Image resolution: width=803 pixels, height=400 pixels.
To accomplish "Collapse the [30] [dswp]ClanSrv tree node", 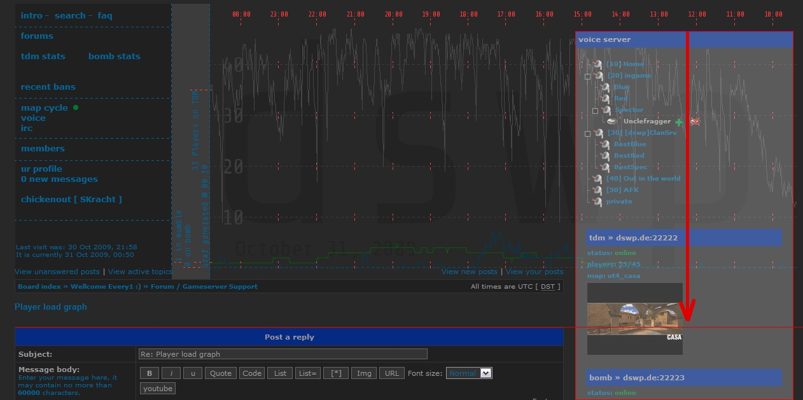I will click(x=588, y=134).
